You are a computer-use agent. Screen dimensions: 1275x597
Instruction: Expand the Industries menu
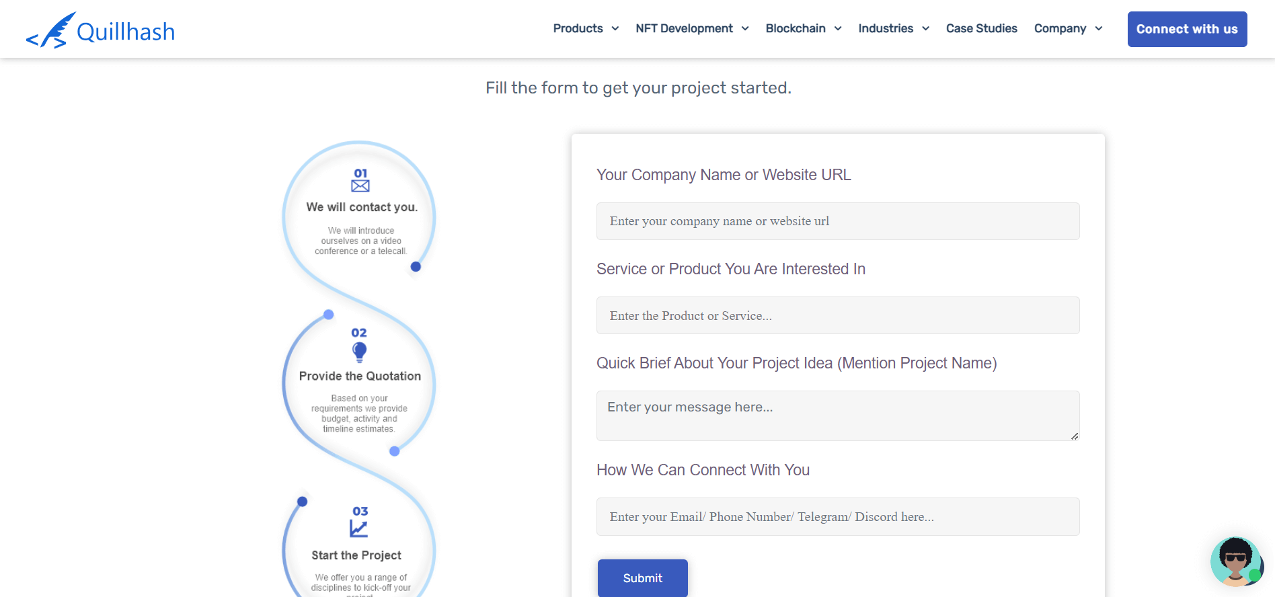893,28
